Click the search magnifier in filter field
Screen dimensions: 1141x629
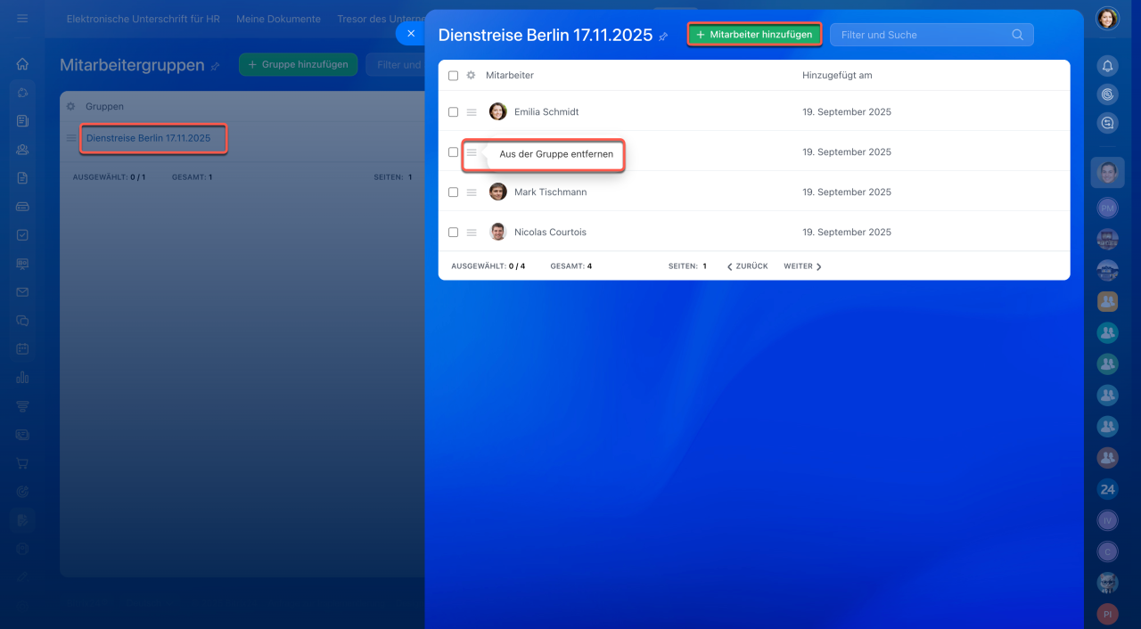1017,35
